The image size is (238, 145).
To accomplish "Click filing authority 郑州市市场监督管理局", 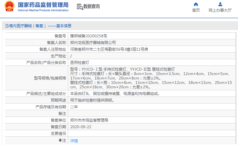I will coord(89,120).
